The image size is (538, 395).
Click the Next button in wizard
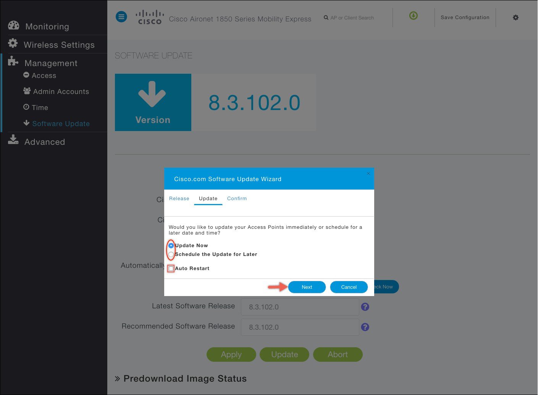pos(307,287)
